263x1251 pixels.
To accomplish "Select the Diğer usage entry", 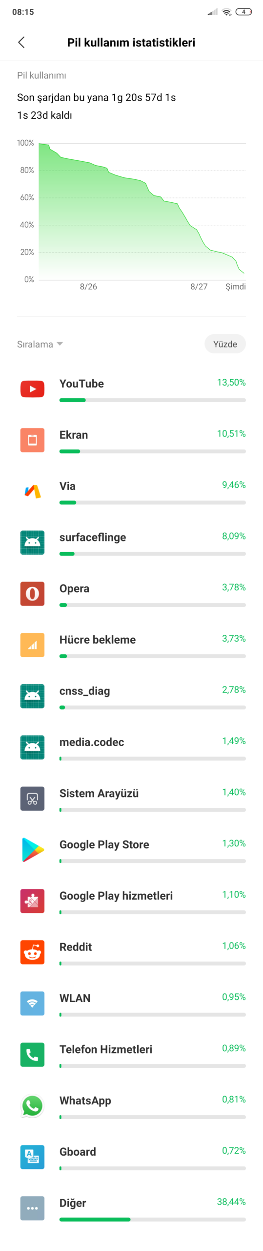I will click(x=132, y=1208).
